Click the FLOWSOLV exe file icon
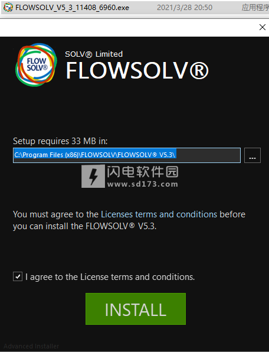The height and width of the screenshot is (352, 269). coord(8,8)
